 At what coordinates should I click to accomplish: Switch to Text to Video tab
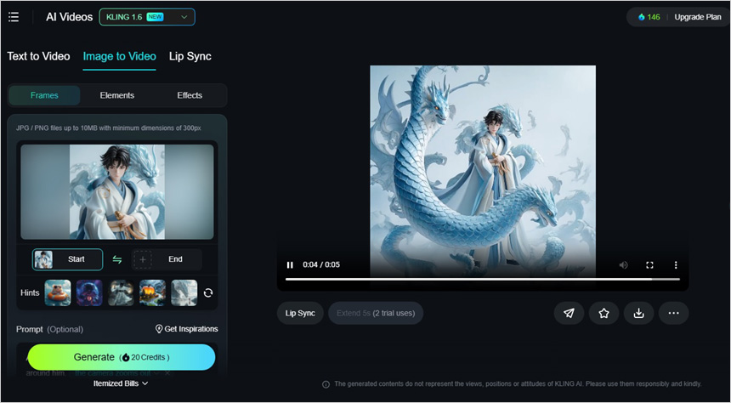pos(38,56)
